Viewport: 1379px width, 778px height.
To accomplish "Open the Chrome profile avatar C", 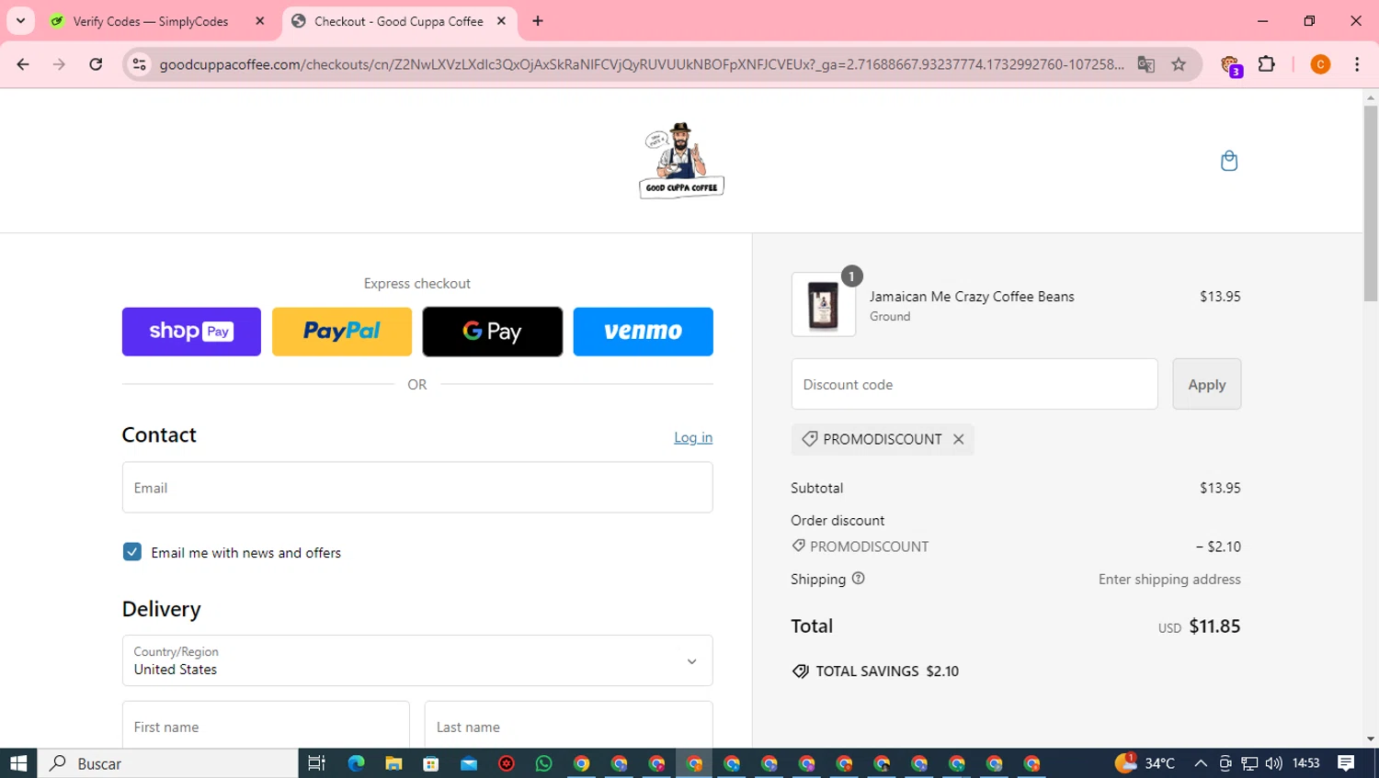I will pyautogui.click(x=1320, y=64).
